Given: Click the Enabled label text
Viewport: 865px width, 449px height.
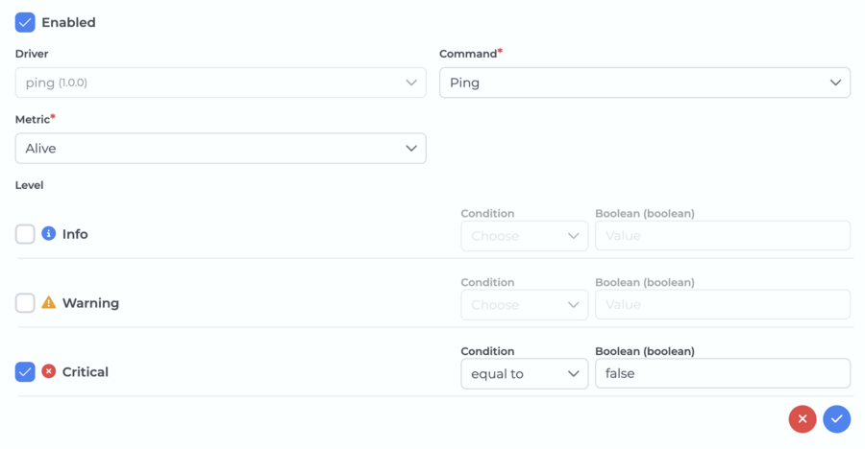Looking at the screenshot, I should (68, 23).
